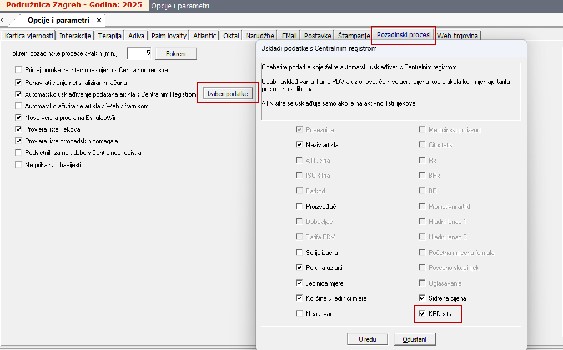Uncheck the Naziv artikla checkbox
This screenshot has height=350, width=563.
pos(299,145)
